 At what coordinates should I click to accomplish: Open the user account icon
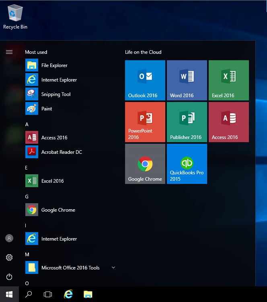click(x=9, y=238)
